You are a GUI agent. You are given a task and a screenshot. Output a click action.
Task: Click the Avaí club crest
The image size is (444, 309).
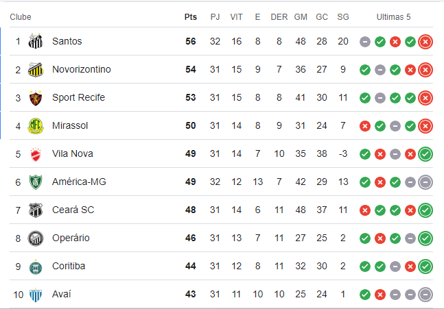click(x=36, y=295)
